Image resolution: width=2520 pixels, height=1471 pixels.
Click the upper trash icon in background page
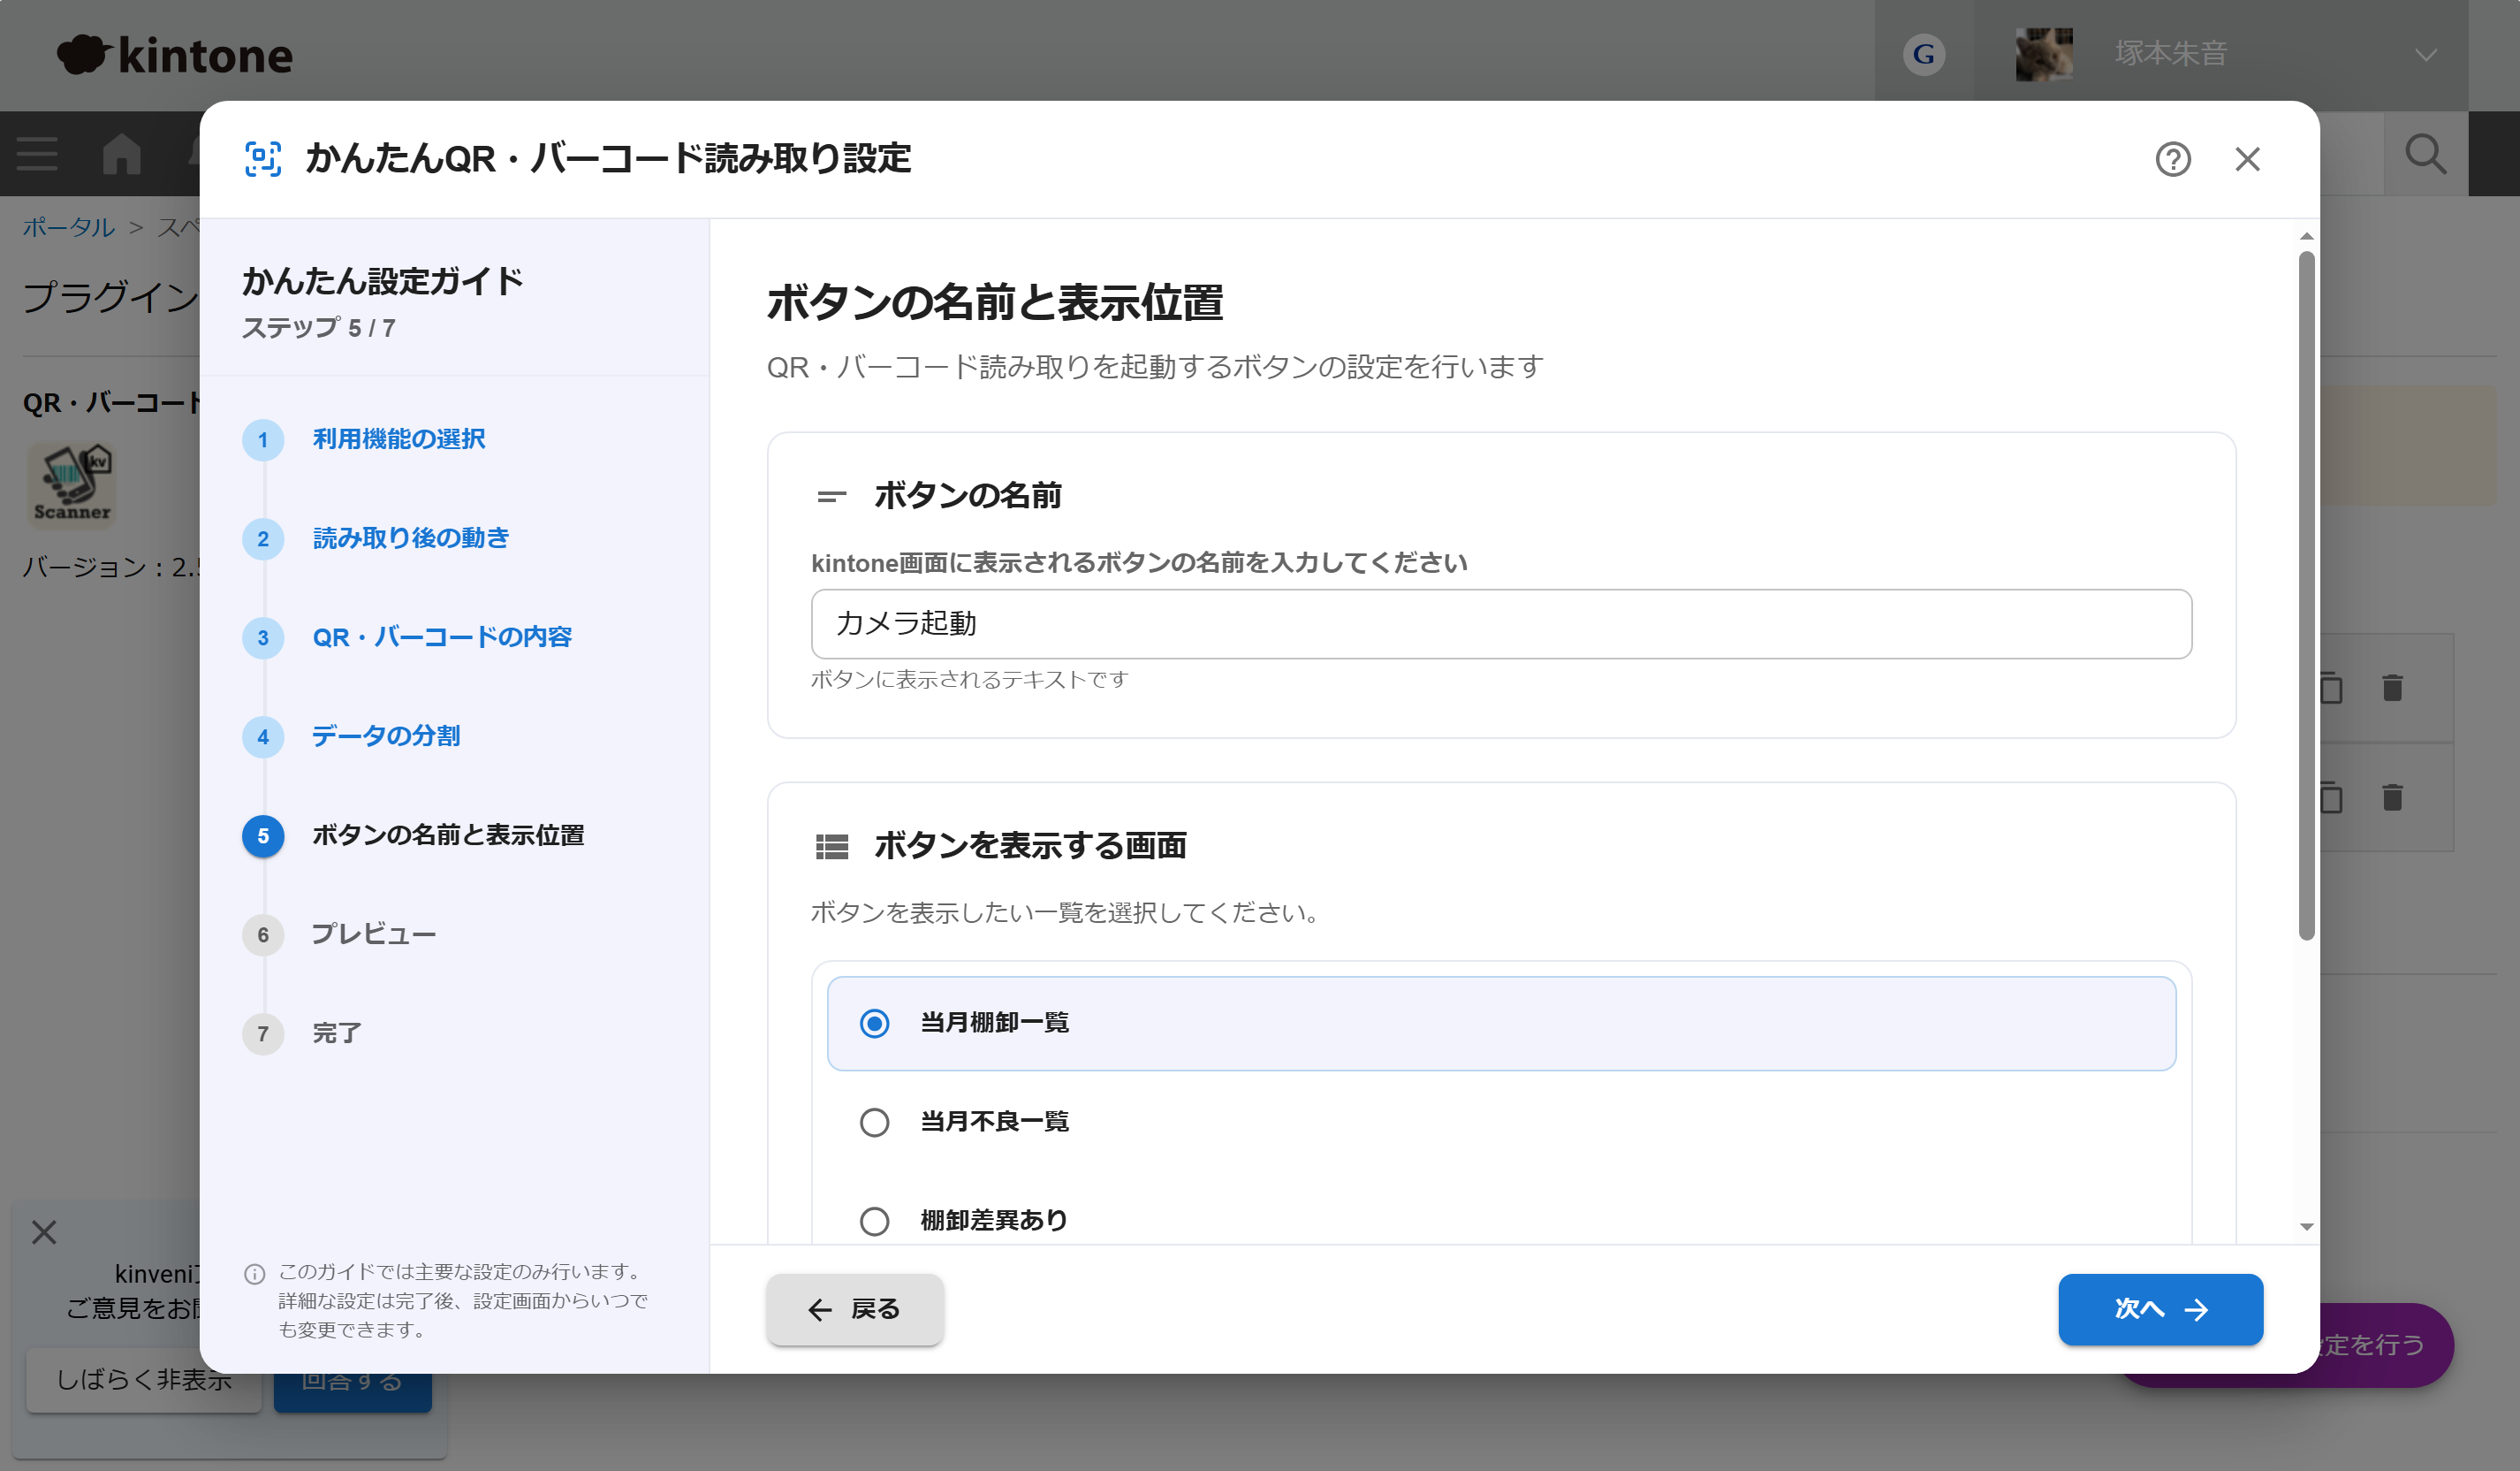(x=2392, y=688)
